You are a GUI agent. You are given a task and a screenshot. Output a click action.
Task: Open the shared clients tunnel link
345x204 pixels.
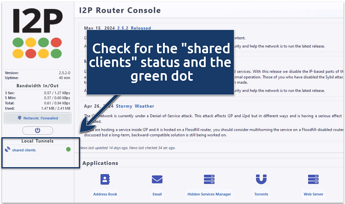(24, 150)
